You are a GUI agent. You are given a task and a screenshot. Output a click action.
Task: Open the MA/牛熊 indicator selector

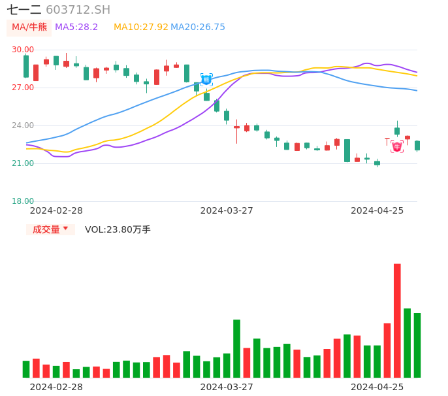click(x=29, y=27)
